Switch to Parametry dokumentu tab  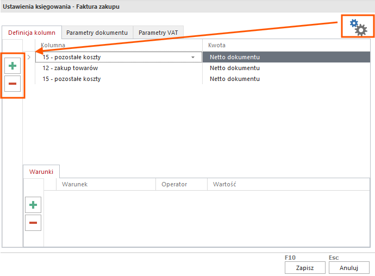(97, 33)
